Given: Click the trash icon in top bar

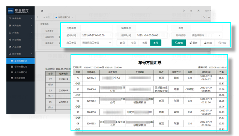Looking at the screenshot, I should [x=191, y=10].
